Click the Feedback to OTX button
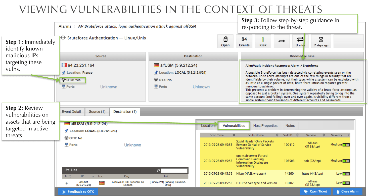This screenshot has height=196, width=369. pyautogui.click(x=78, y=192)
